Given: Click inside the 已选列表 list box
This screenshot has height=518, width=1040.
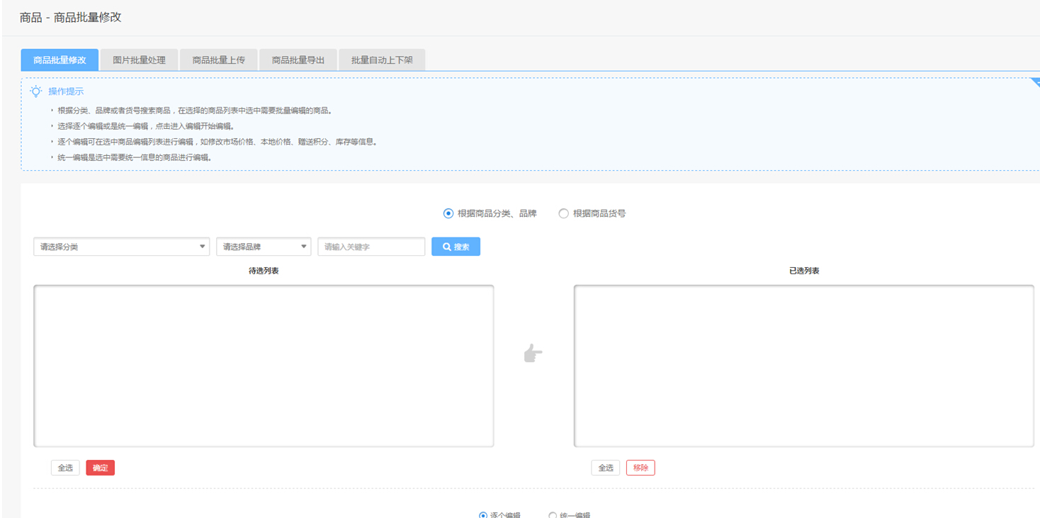Looking at the screenshot, I should [x=804, y=366].
